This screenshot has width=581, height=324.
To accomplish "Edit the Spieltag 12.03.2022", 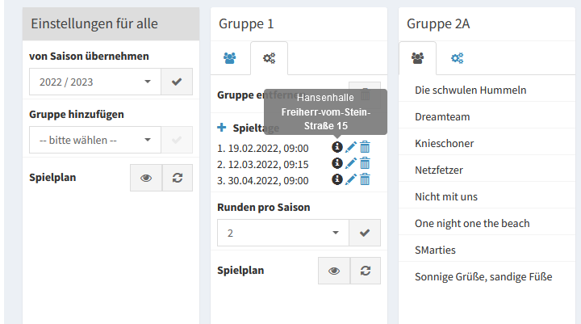I will [x=351, y=163].
